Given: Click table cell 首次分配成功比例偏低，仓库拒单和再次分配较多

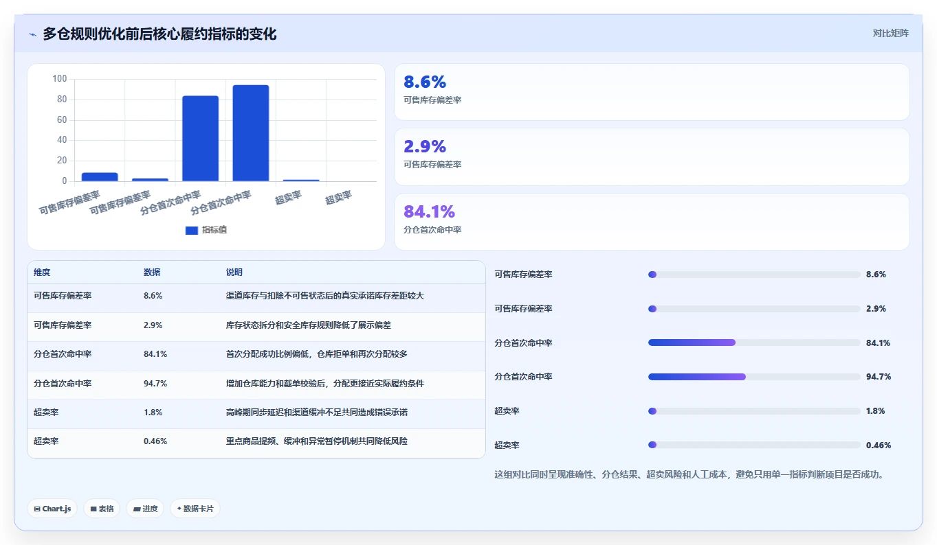Looking at the screenshot, I should [x=317, y=354].
